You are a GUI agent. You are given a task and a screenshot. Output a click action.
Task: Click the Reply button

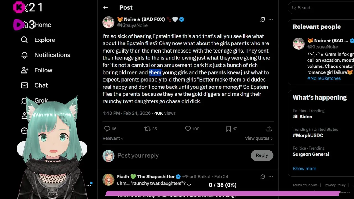pos(262,155)
